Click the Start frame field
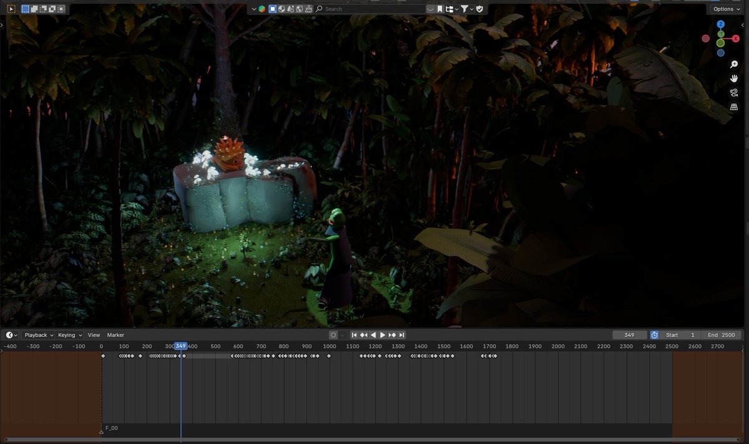Viewport: 749px width, 444px height. pyautogui.click(x=680, y=335)
